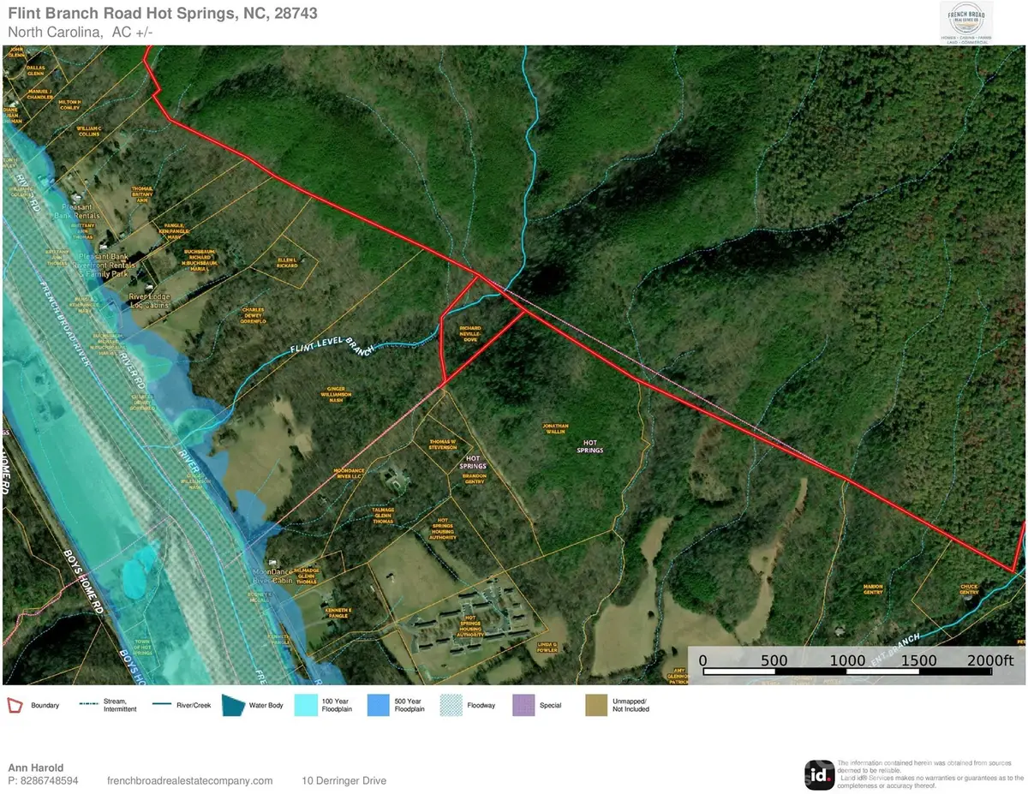Click the River/Creek legend line icon
1028x794 pixels.
pyautogui.click(x=164, y=705)
